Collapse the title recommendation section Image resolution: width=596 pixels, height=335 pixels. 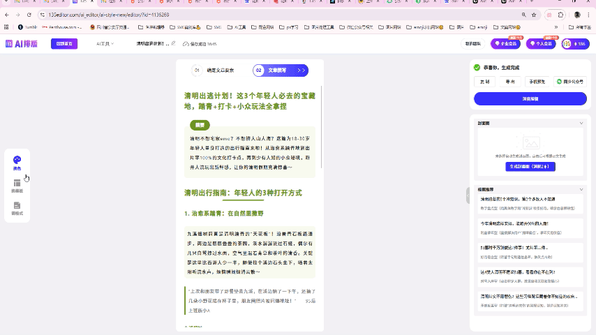pyautogui.click(x=581, y=189)
